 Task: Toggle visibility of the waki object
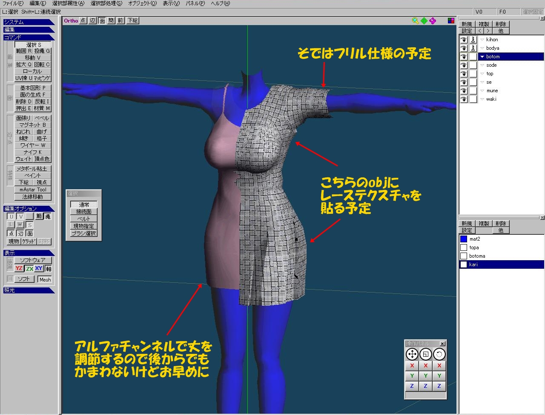coord(464,99)
